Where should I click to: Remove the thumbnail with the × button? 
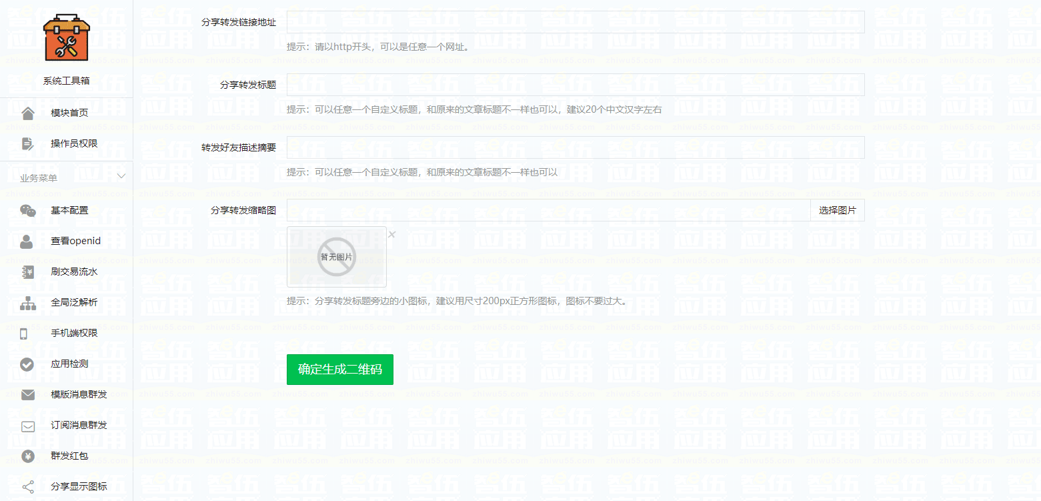392,234
